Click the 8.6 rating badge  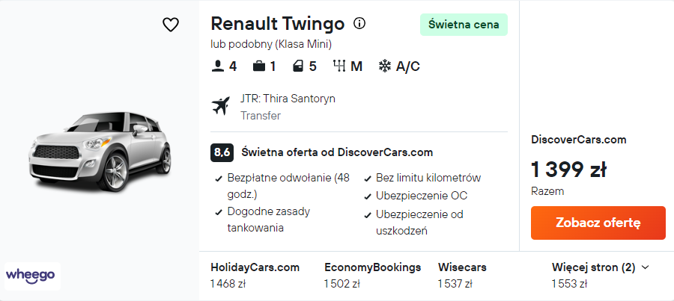tap(222, 152)
